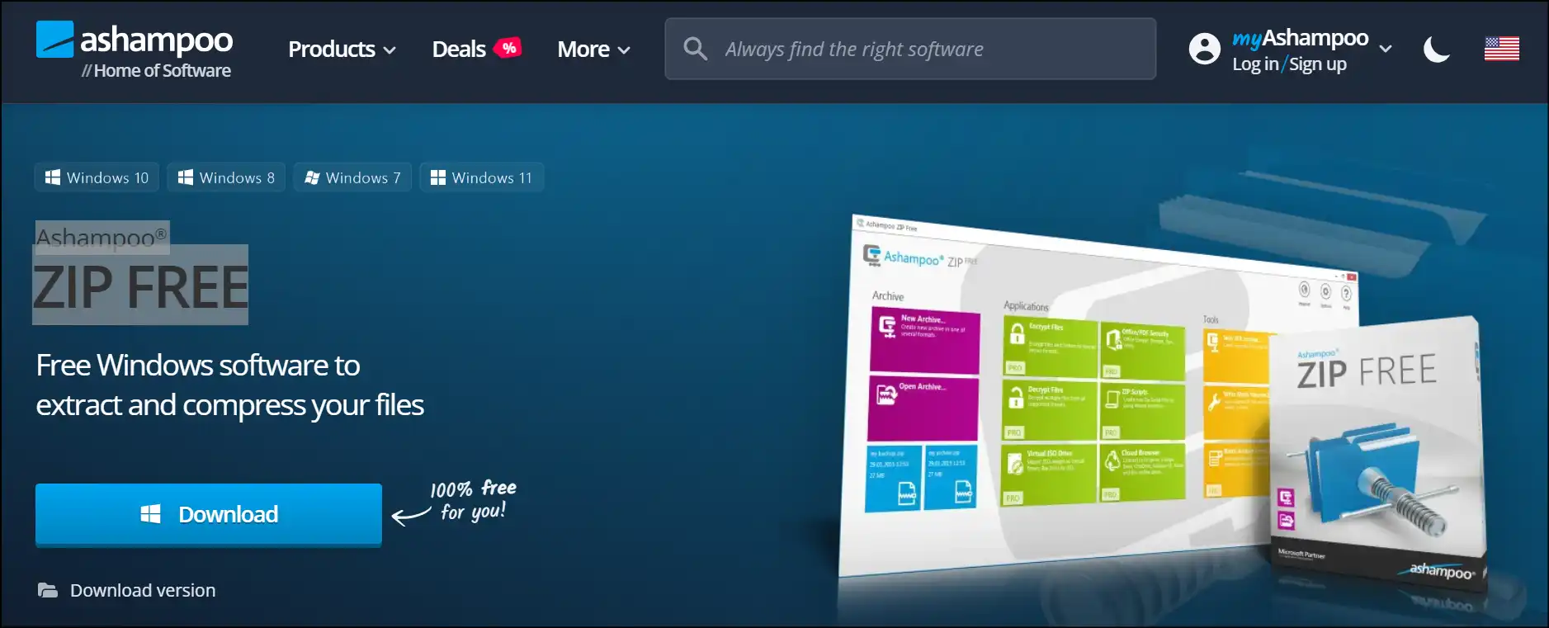Click the Decrypt Files tile in preview
This screenshot has height=628, width=1549.
point(1049,410)
